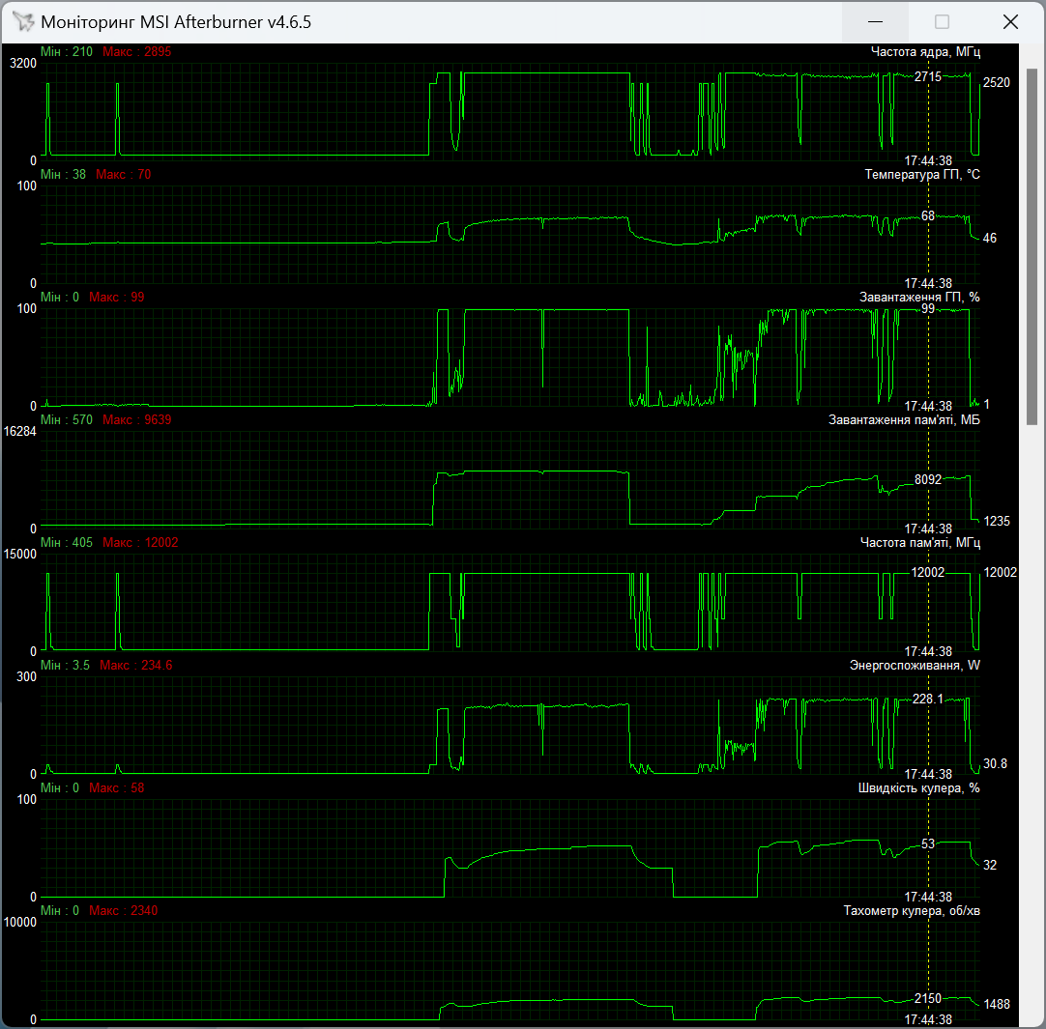The width and height of the screenshot is (1046, 1029).
Task: Click the GPU temperature 'Мін : 38' value
Action: pyautogui.click(x=63, y=175)
